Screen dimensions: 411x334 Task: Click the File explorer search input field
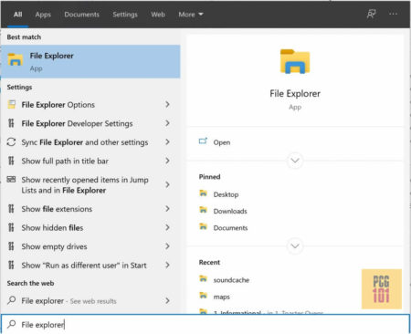(x=205, y=324)
